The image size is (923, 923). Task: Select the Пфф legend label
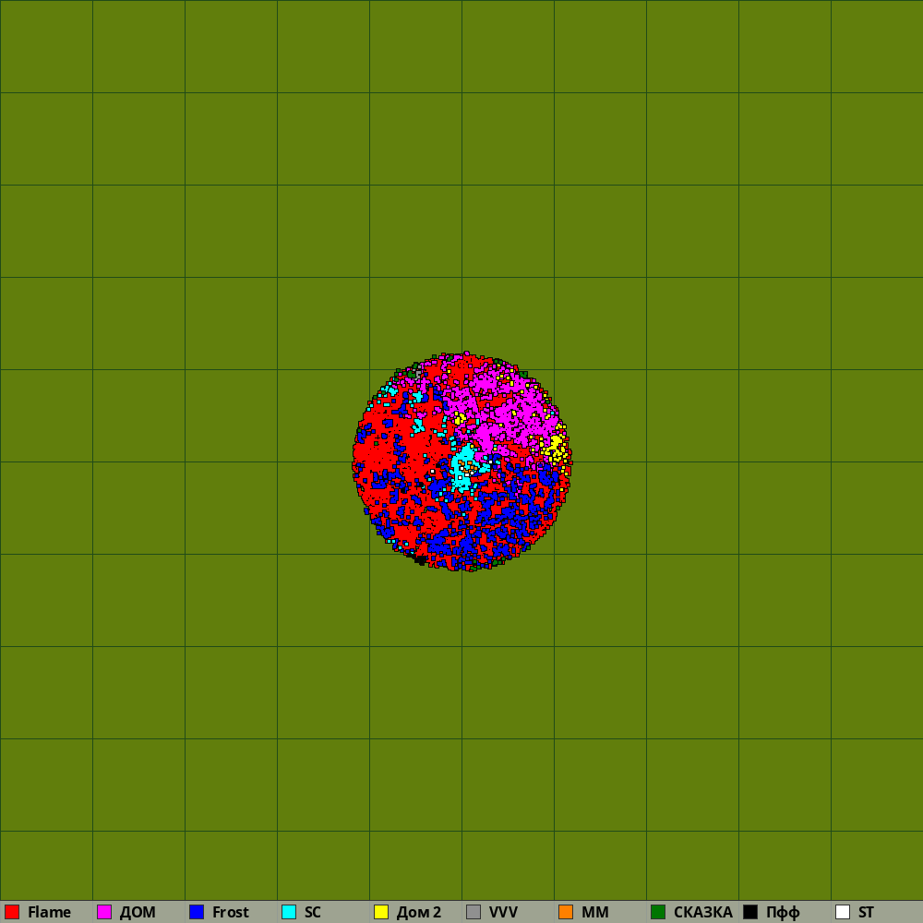[783, 912]
